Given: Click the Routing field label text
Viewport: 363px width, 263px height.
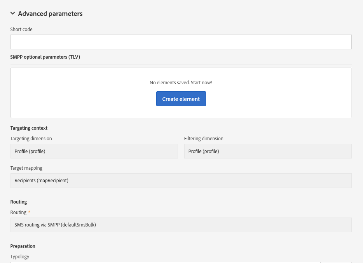Looking at the screenshot, I should tap(18, 212).
